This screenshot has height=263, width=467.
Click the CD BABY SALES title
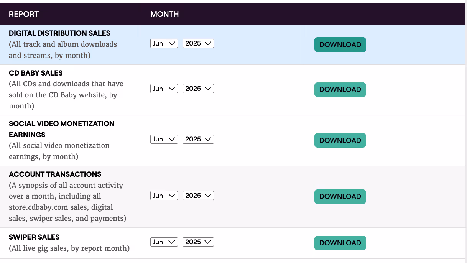(x=36, y=73)
